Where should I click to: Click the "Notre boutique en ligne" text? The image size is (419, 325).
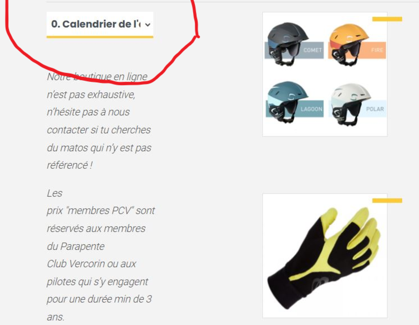point(97,77)
